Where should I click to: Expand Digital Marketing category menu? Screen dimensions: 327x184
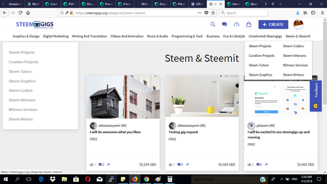click(56, 36)
